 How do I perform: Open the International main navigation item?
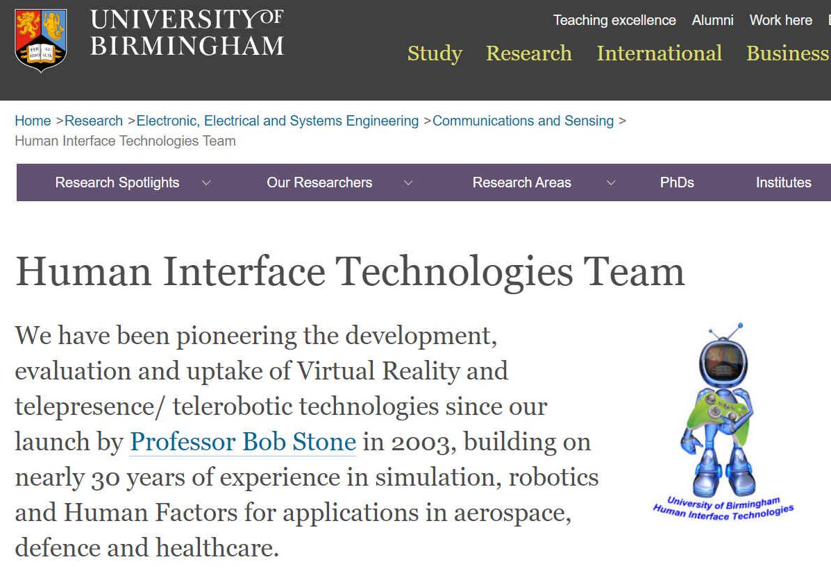pyautogui.click(x=660, y=53)
